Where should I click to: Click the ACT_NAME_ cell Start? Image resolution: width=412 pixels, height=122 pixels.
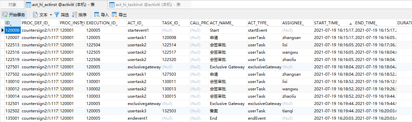(x=228, y=30)
